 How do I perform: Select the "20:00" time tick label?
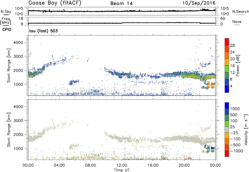tap(184, 165)
